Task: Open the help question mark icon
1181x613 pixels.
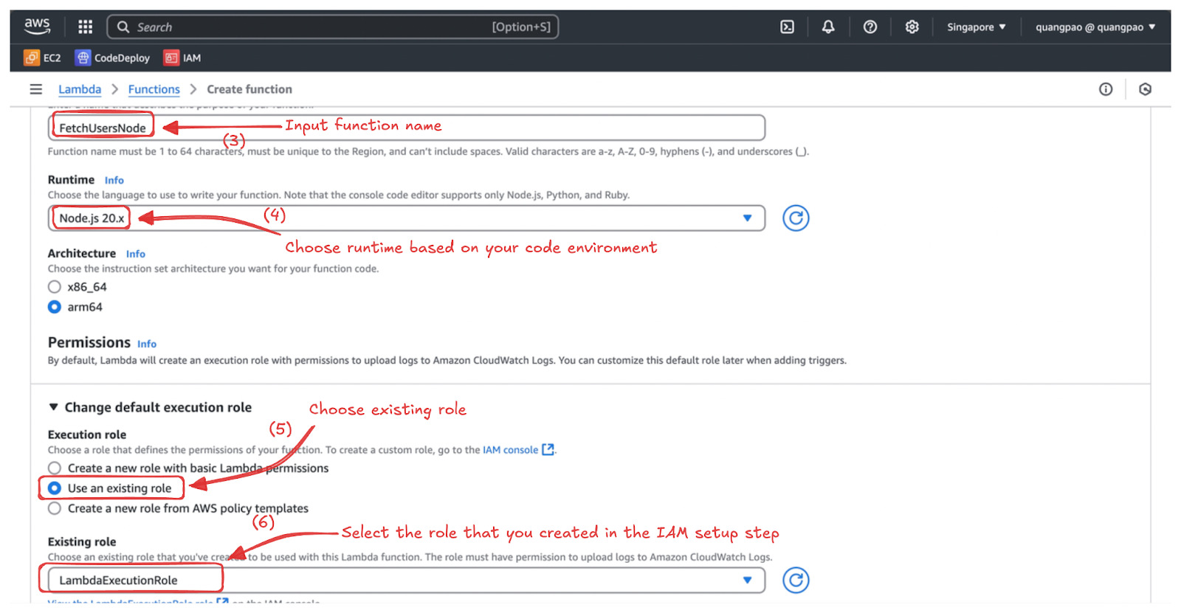Action: click(870, 27)
